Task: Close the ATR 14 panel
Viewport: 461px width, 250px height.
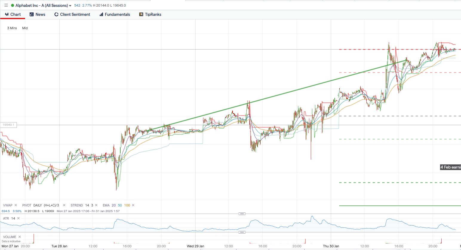Action: [19, 218]
